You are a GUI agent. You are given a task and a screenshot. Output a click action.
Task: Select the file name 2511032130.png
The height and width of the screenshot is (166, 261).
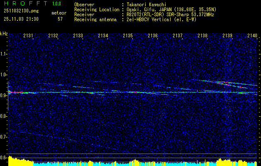tap(21, 11)
